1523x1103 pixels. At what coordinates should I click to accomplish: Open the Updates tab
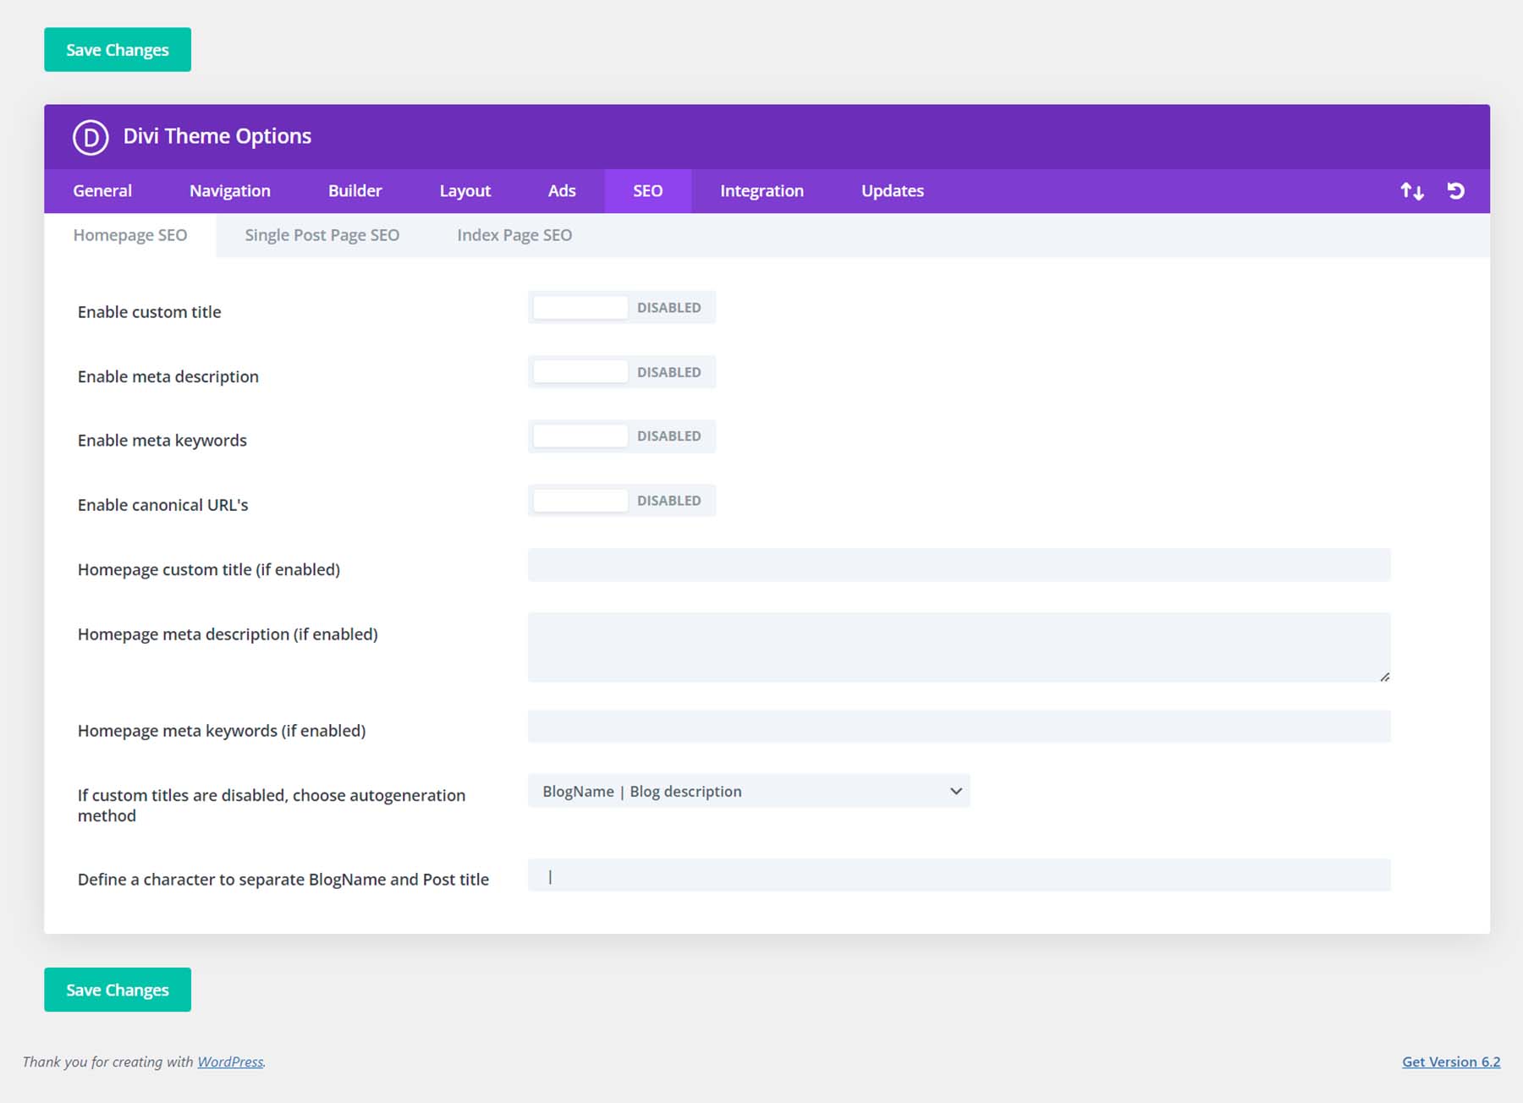tap(892, 190)
